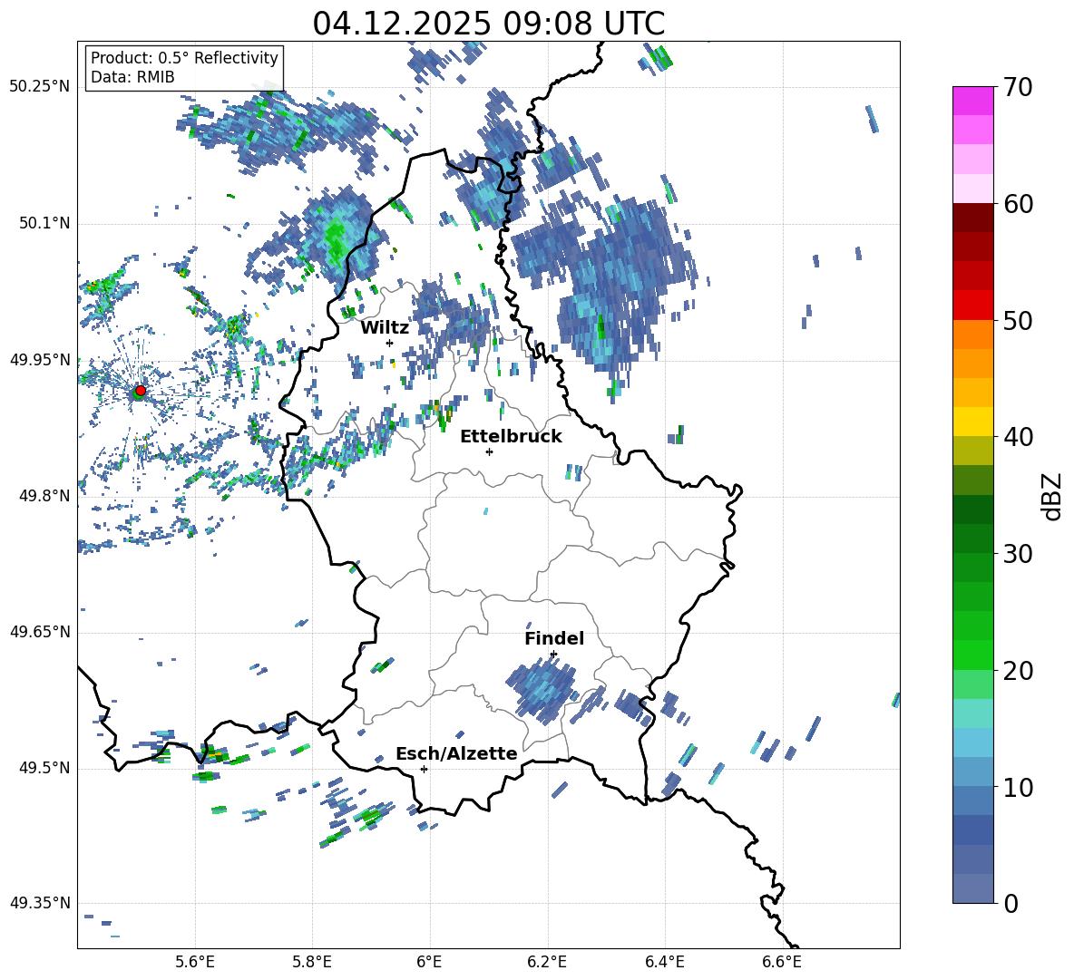The width and height of the screenshot is (1074, 980).
Task: Click the orange colorbar segment below 50
Action: 972,335
